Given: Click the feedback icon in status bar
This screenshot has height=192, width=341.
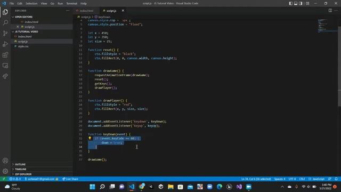Looking at the screenshot, I should point(330,179).
